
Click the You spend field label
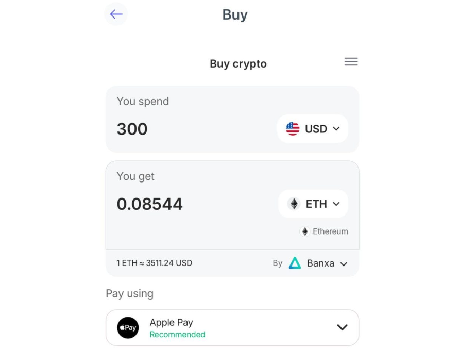tap(143, 101)
